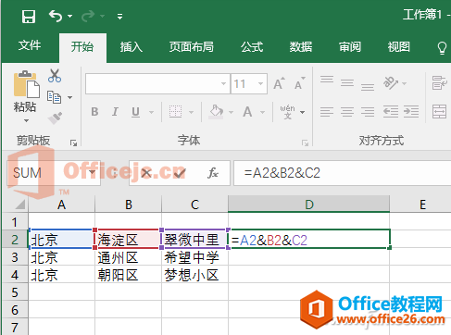This screenshot has height=335, width=451.
Task: Open the font color palette arrow
Action: coord(262,112)
